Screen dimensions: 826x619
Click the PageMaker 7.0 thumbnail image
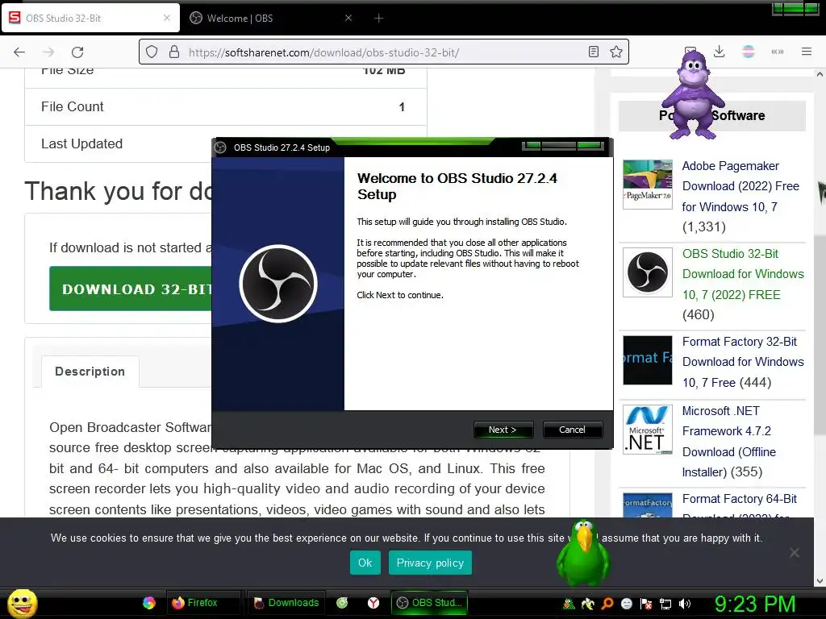click(648, 185)
